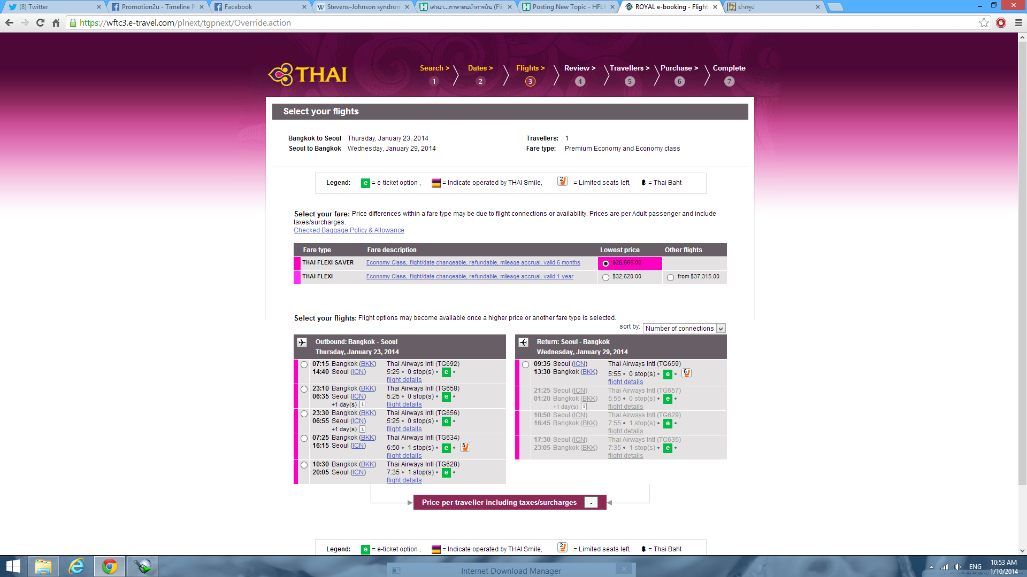Open flight details for TG628

pyautogui.click(x=404, y=480)
